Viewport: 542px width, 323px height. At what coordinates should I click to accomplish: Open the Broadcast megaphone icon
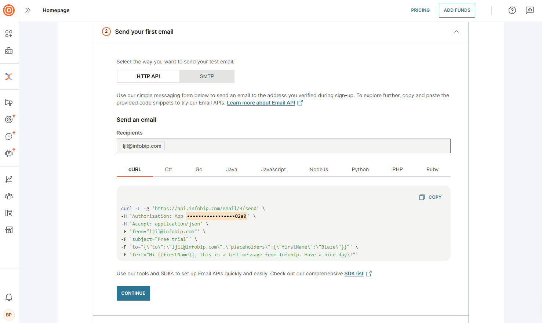[x=9, y=103]
